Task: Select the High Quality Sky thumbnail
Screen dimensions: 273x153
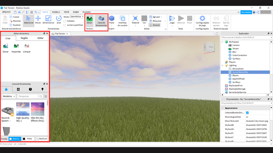Action: pos(23,109)
